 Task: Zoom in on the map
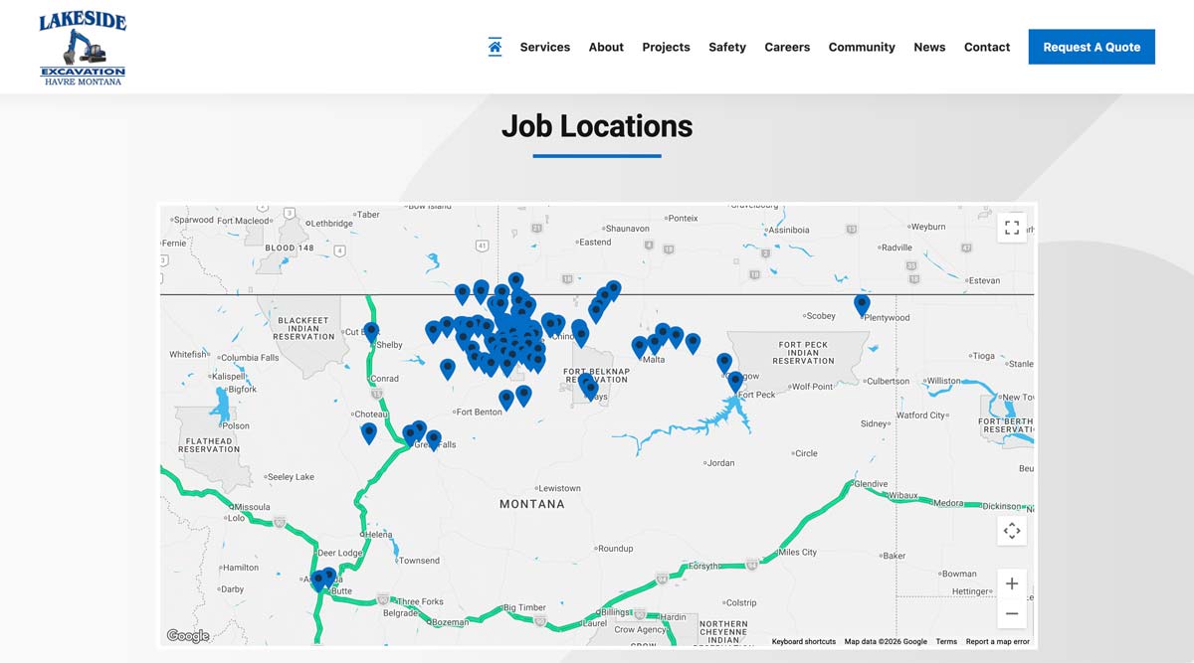1012,583
